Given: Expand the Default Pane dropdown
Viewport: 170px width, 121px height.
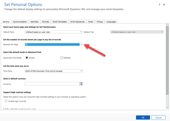Looking at the screenshot, I should pos(81,32).
